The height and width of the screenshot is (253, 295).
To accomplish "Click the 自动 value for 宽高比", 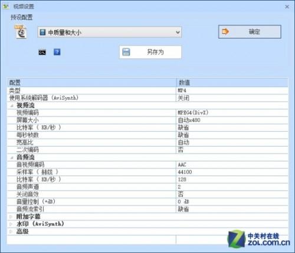I will click(183, 142).
